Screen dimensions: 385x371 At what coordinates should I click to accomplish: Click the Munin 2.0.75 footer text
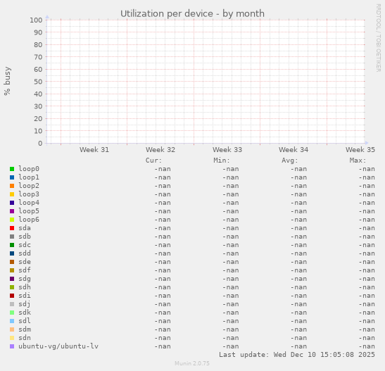click(192, 363)
